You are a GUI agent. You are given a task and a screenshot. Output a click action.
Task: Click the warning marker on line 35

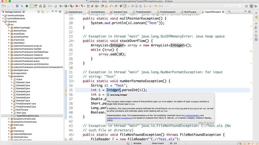click(x=66, y=90)
